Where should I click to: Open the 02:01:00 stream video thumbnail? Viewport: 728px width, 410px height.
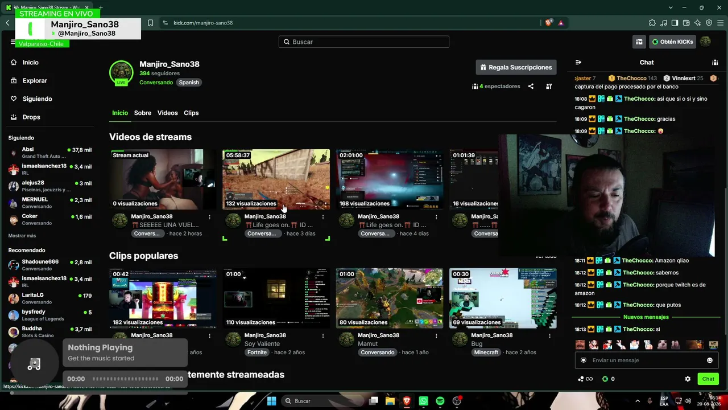390,179
